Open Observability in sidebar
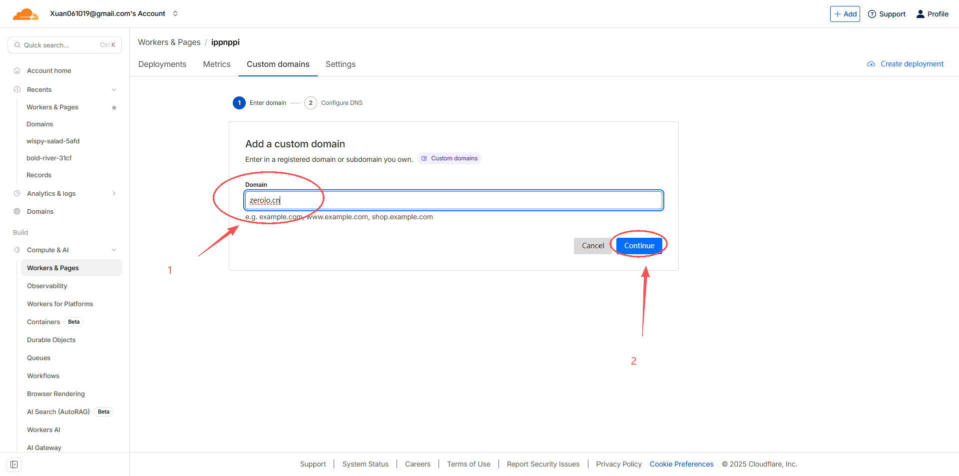Viewport: 959px width, 476px height. [x=47, y=286]
